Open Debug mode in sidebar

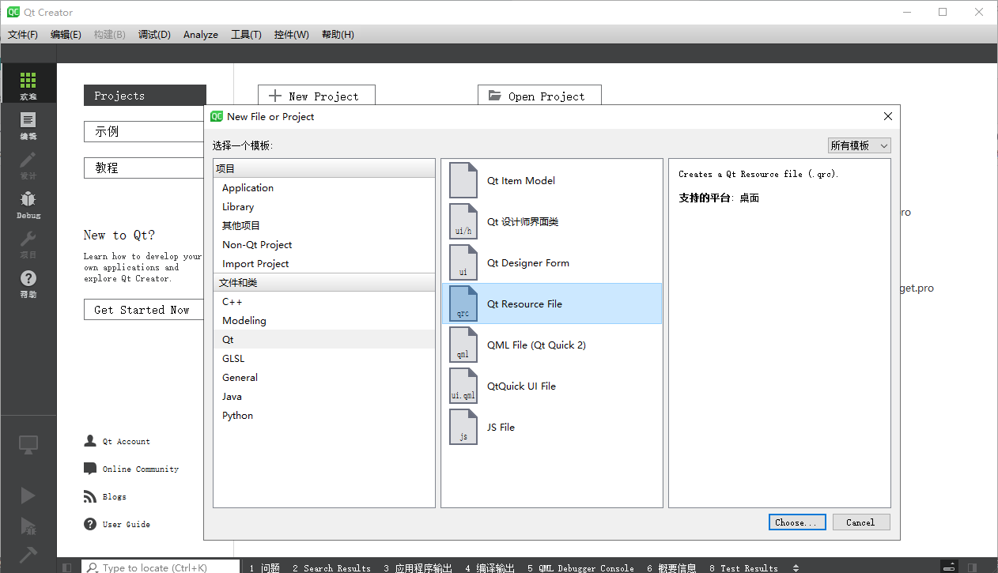click(28, 203)
